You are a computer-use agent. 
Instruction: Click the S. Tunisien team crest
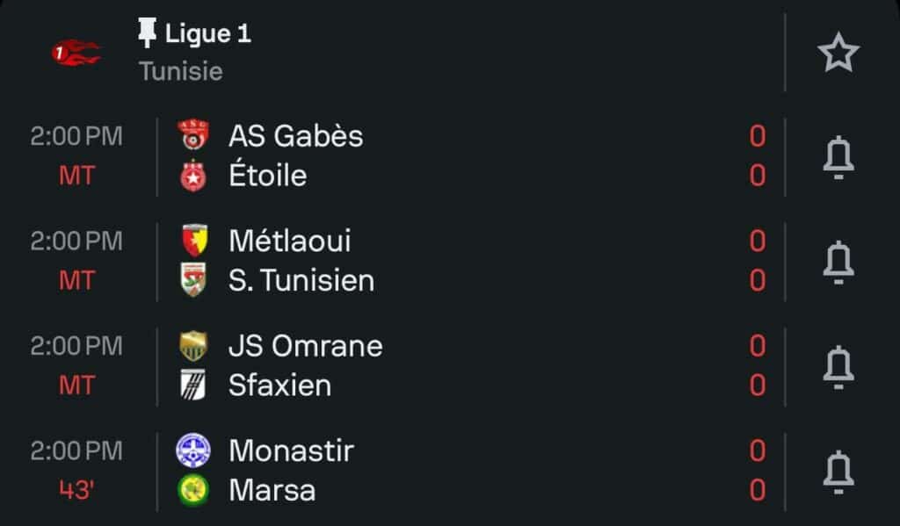pos(192,280)
